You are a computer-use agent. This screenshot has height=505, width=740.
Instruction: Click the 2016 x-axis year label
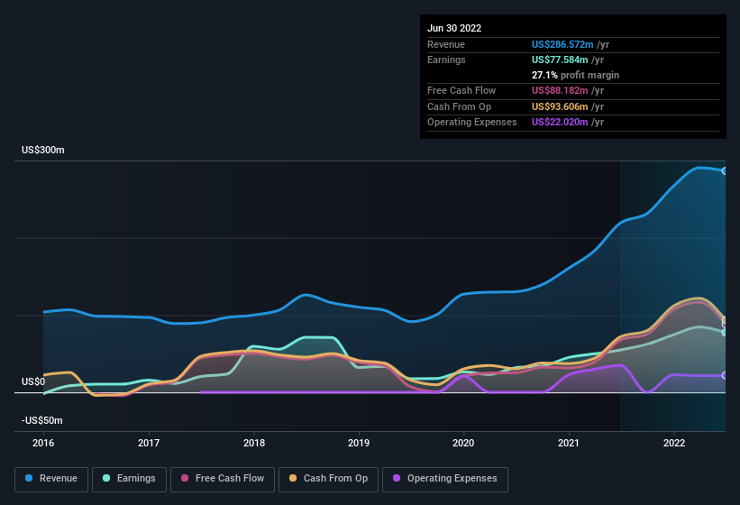[43, 443]
